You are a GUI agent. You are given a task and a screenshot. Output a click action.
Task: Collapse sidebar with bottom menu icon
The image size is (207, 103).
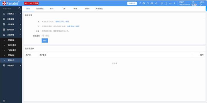pyautogui.click(x=4, y=101)
